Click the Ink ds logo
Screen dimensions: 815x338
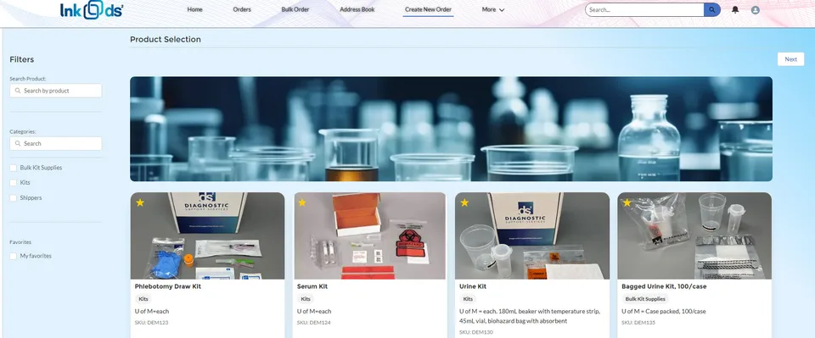click(x=92, y=10)
